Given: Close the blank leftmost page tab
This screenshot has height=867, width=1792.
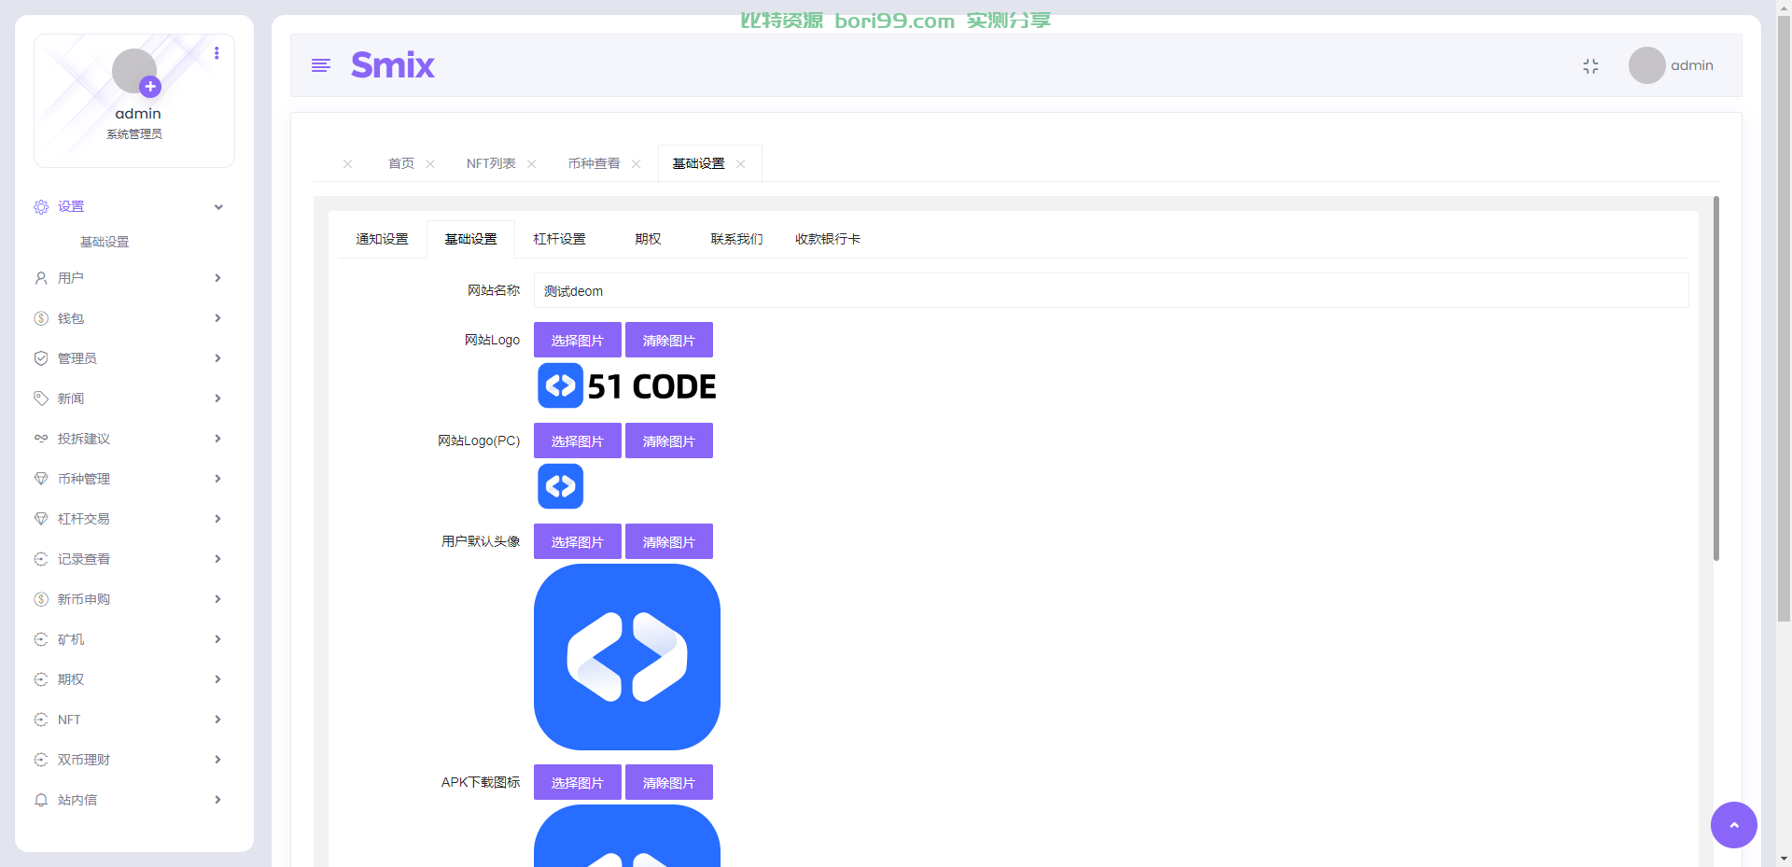Looking at the screenshot, I should click(347, 163).
